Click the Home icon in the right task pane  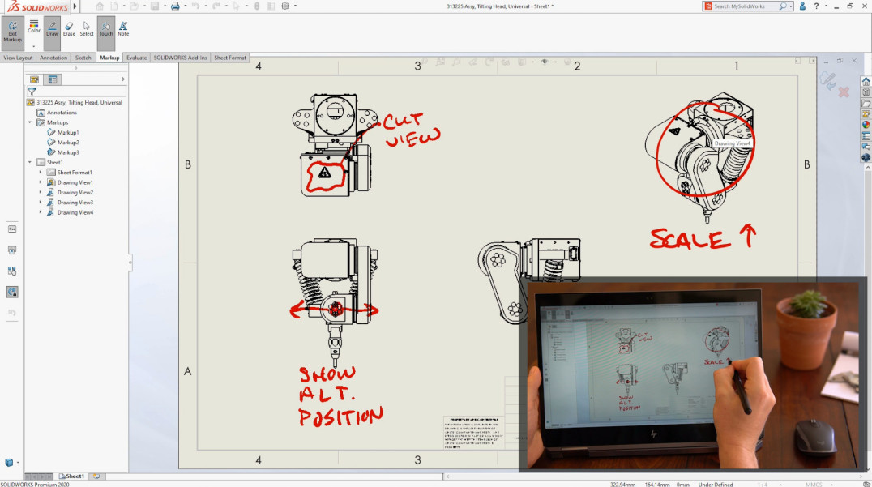[866, 81]
